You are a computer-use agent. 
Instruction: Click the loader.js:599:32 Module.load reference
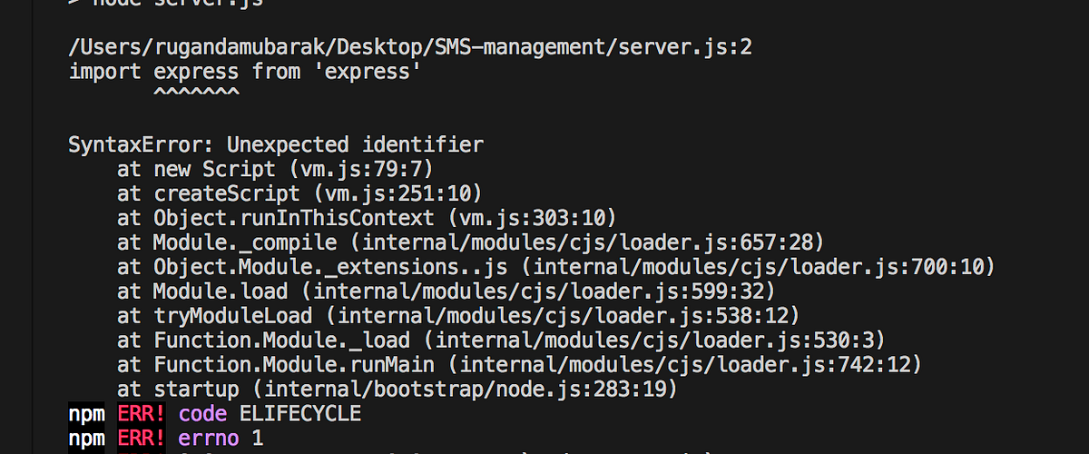544,291
